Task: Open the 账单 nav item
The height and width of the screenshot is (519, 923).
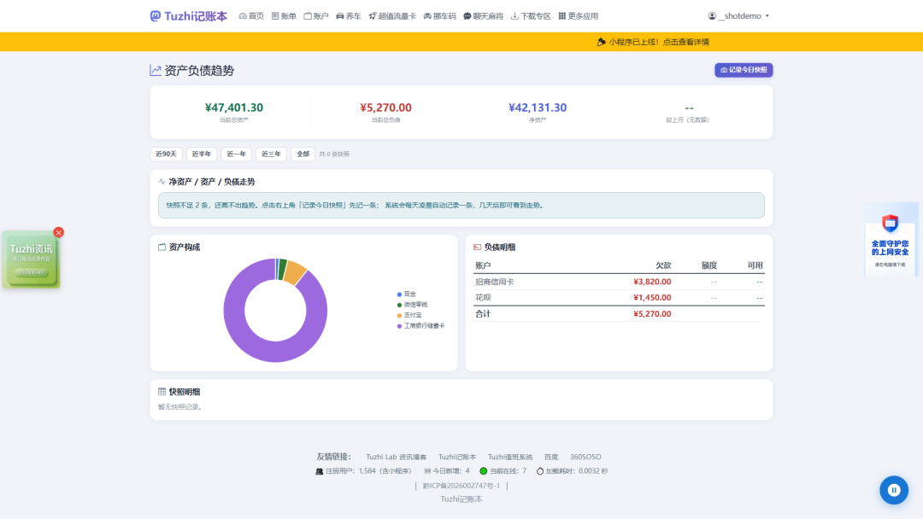Action: (284, 16)
